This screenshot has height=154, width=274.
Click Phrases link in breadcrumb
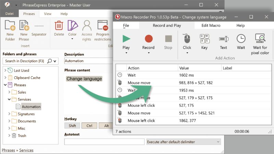[8, 150]
